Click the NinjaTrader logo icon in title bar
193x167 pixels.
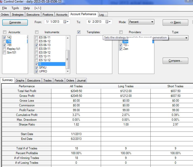(x=1, y=2)
